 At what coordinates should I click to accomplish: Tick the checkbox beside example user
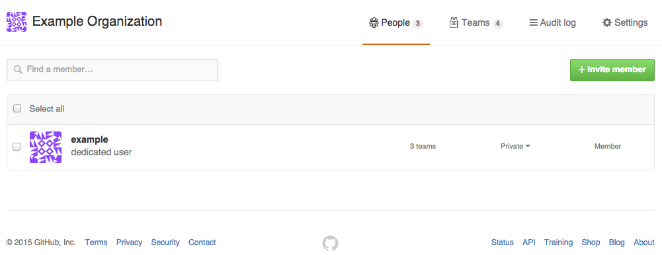coord(17,147)
